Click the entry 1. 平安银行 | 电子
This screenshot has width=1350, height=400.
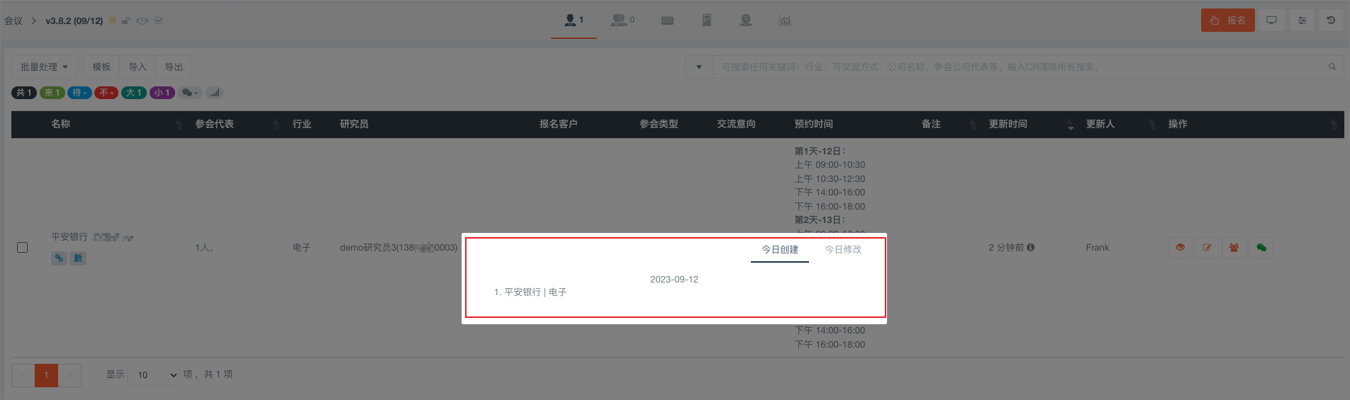point(530,292)
